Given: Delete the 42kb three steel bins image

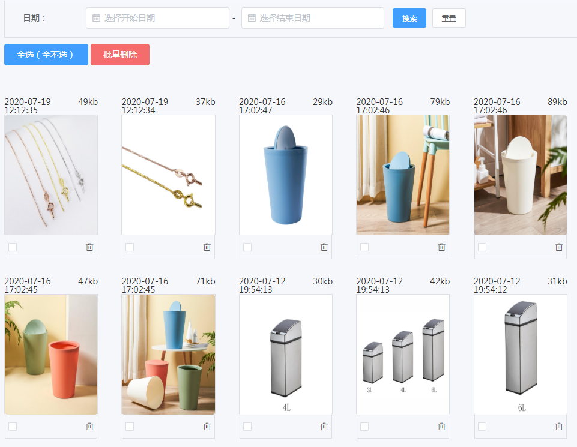Looking at the screenshot, I should tap(441, 427).
